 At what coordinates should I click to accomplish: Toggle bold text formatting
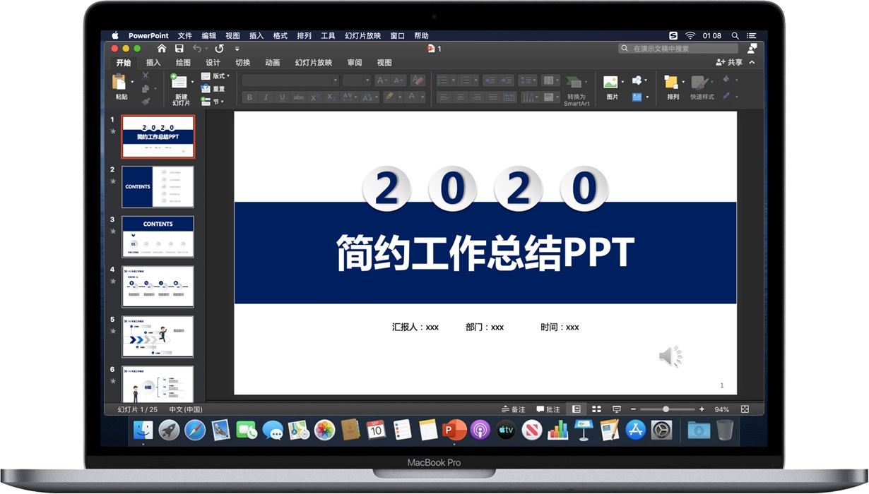(249, 97)
